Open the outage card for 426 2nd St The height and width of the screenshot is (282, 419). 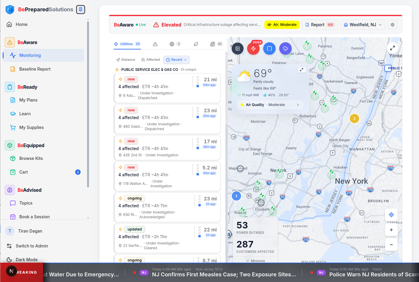click(167, 148)
